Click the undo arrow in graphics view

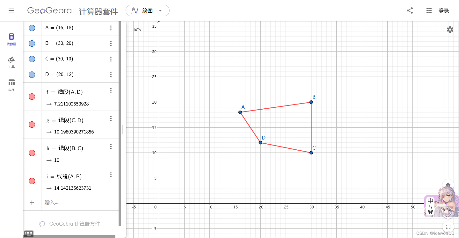tap(138, 30)
